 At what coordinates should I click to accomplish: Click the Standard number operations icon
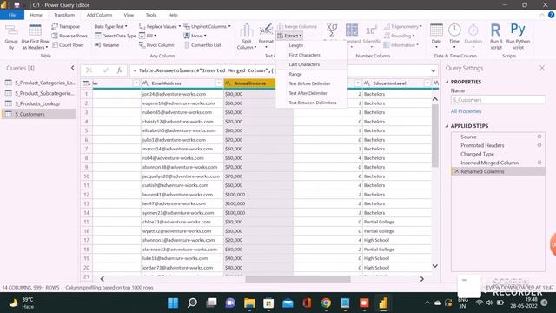(x=352, y=30)
